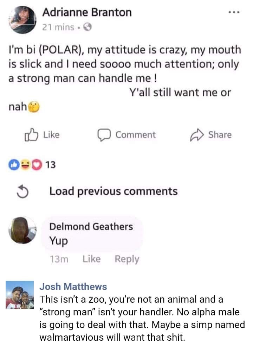Open Adrianne Branton's profile picture
The width and height of the screenshot is (253, 346).
(22, 19)
